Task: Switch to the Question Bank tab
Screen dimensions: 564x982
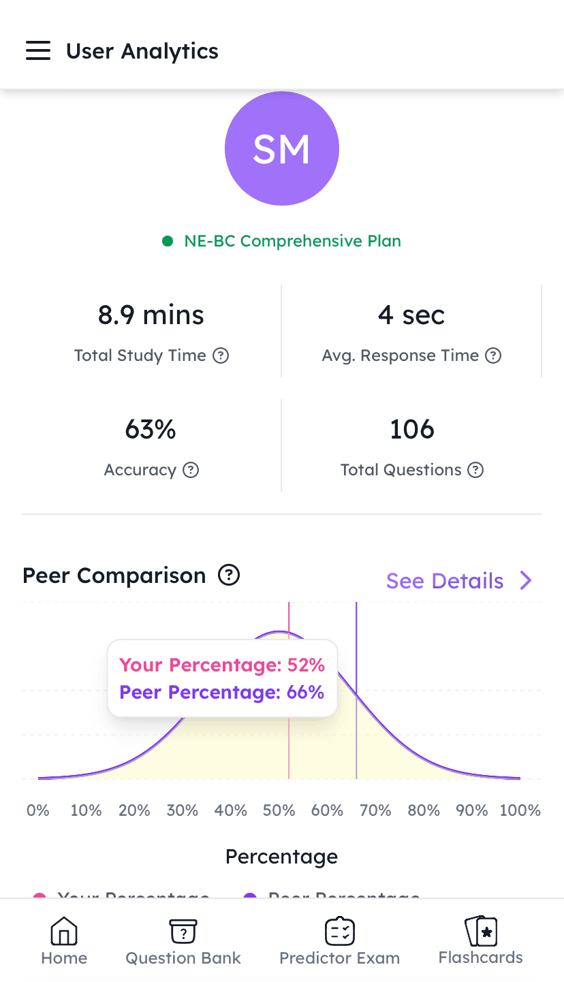Action: click(183, 957)
